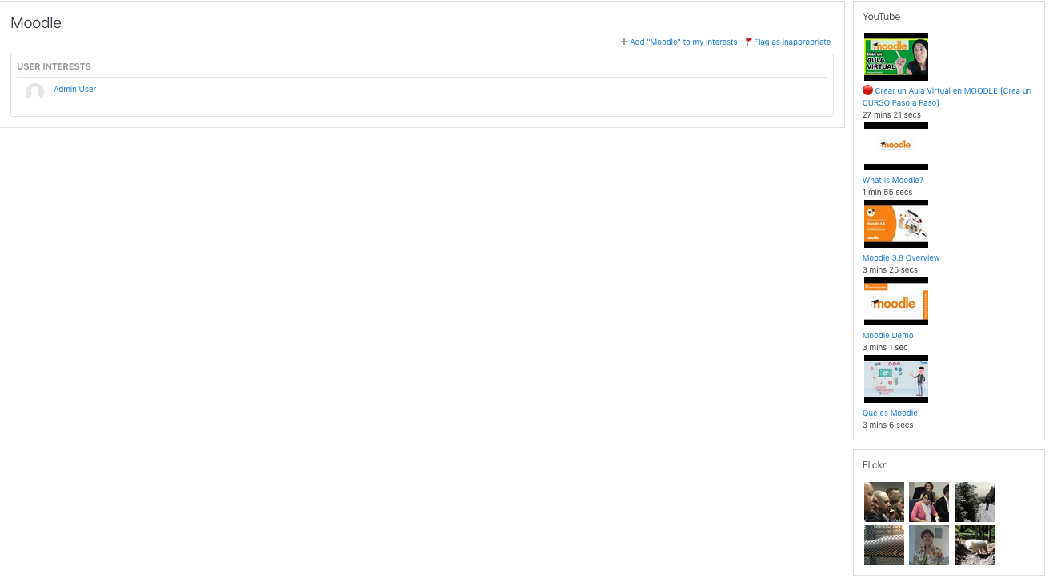Image resolution: width=1049 pixels, height=586 pixels.
Task: Open the Crear un Aula Virtual en MOODLE video link
Action: point(947,97)
